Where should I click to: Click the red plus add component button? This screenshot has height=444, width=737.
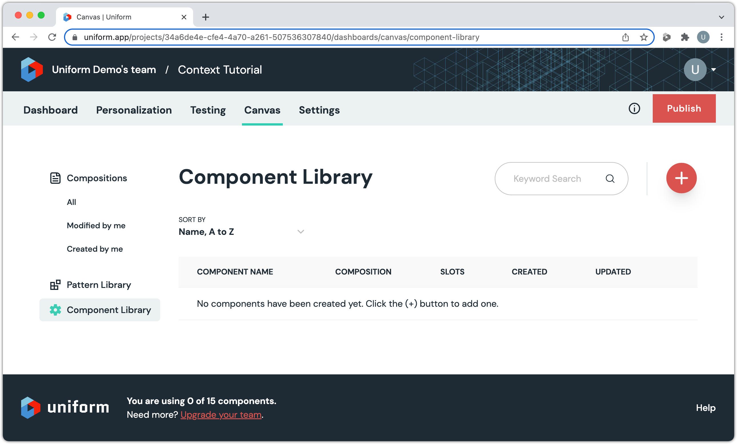681,178
